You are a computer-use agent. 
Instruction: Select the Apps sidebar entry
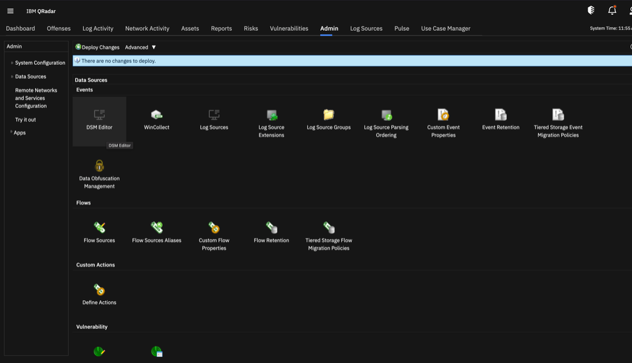pos(20,133)
